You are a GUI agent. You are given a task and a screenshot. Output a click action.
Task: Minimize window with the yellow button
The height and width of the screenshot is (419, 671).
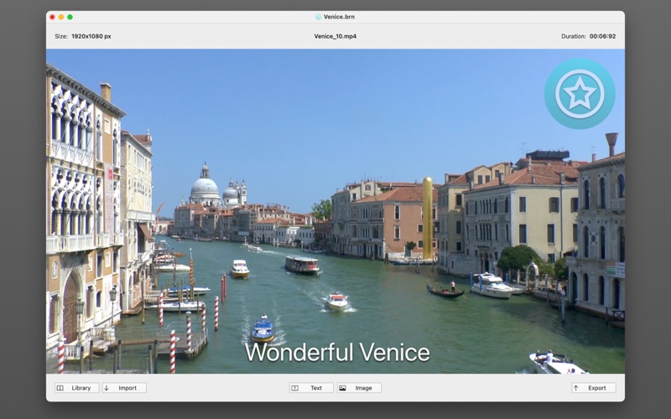pos(61,17)
